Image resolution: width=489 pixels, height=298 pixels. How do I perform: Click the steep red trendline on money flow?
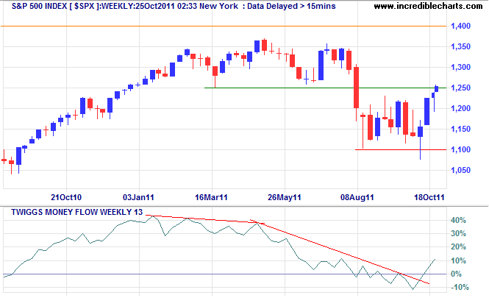340,252
